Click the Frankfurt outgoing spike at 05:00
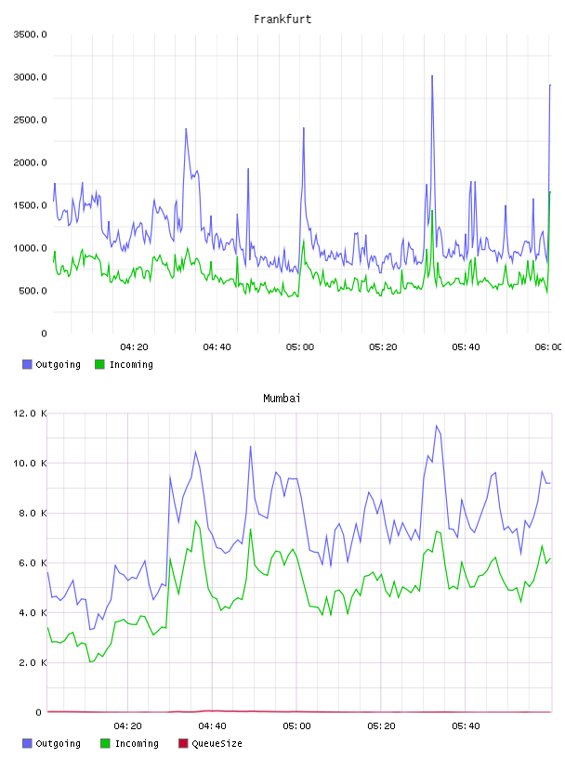Screen dimensions: 565x758 pyautogui.click(x=303, y=128)
